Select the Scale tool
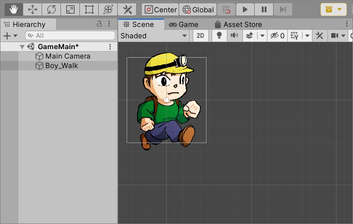The image size is (353, 224). [70, 9]
